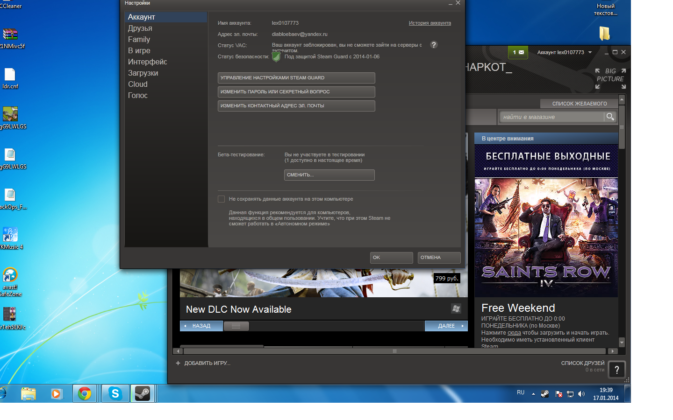Click the Сменить beta participation button

(x=329, y=175)
